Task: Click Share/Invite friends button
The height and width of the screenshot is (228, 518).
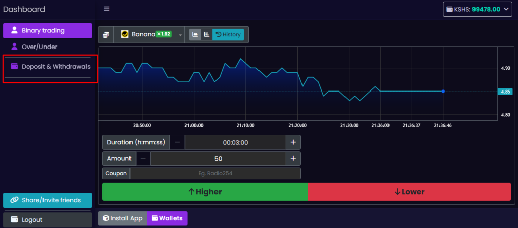Action: [48, 200]
